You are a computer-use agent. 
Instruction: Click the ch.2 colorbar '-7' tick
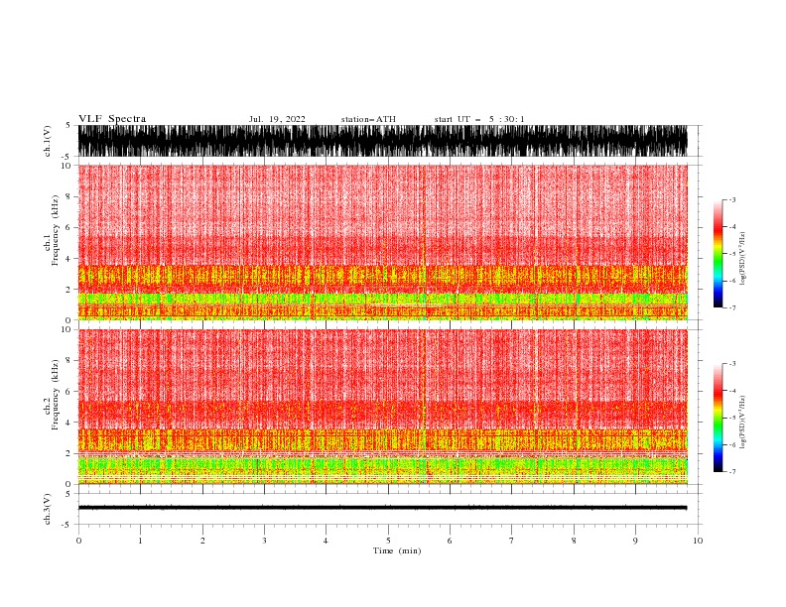[731, 471]
